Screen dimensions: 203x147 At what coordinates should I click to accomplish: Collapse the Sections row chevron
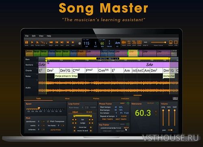[37, 63]
